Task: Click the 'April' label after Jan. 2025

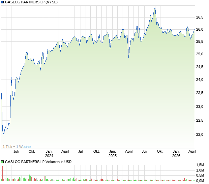Action: pos(129,152)
